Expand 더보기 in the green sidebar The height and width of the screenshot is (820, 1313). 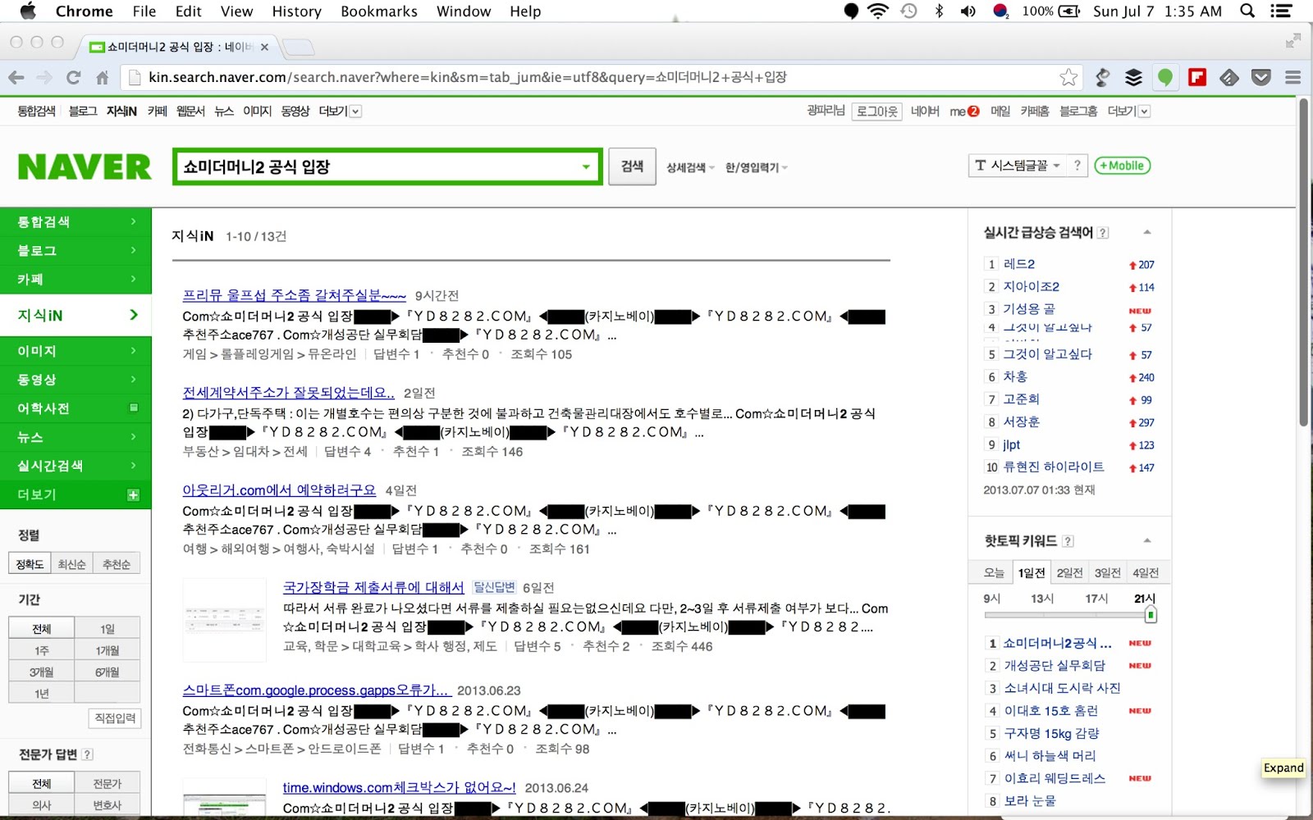[x=75, y=494]
